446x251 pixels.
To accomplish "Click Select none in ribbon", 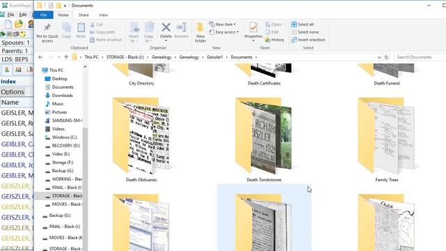I will point(305,32).
